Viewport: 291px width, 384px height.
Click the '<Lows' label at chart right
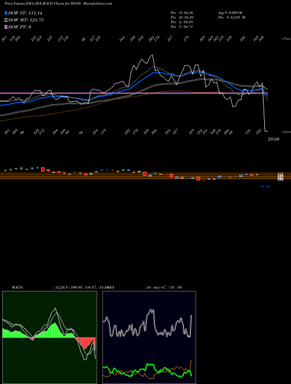pyautogui.click(x=286, y=131)
